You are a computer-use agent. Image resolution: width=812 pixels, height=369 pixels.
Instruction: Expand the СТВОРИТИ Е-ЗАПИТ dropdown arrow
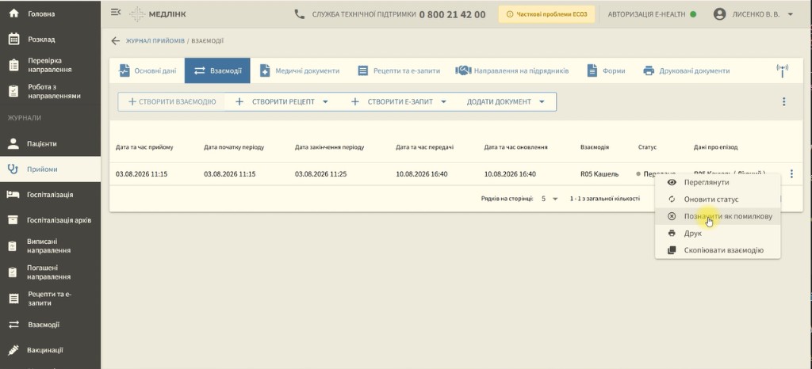click(x=444, y=102)
